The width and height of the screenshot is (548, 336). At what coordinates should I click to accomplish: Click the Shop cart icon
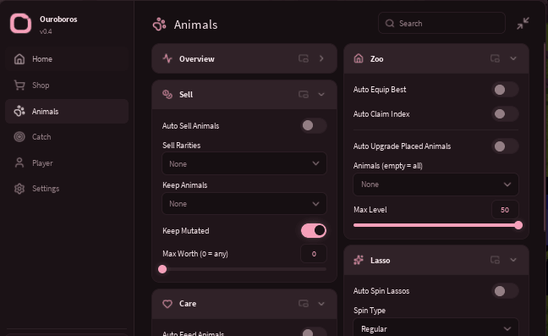(x=19, y=85)
